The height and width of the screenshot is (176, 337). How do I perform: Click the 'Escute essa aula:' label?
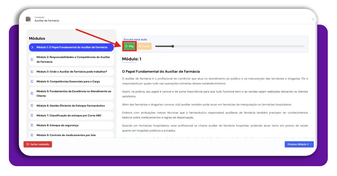coord(135,39)
